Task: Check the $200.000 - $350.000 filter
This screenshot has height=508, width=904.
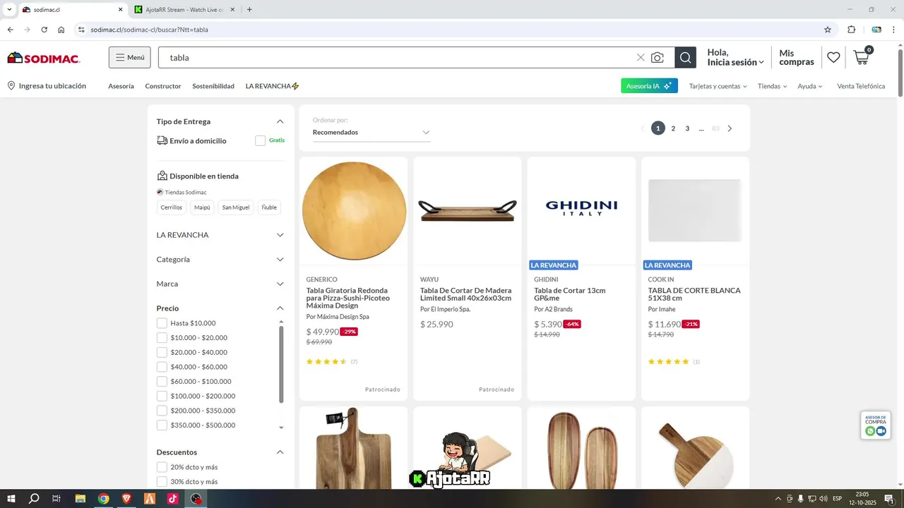Action: click(x=162, y=411)
